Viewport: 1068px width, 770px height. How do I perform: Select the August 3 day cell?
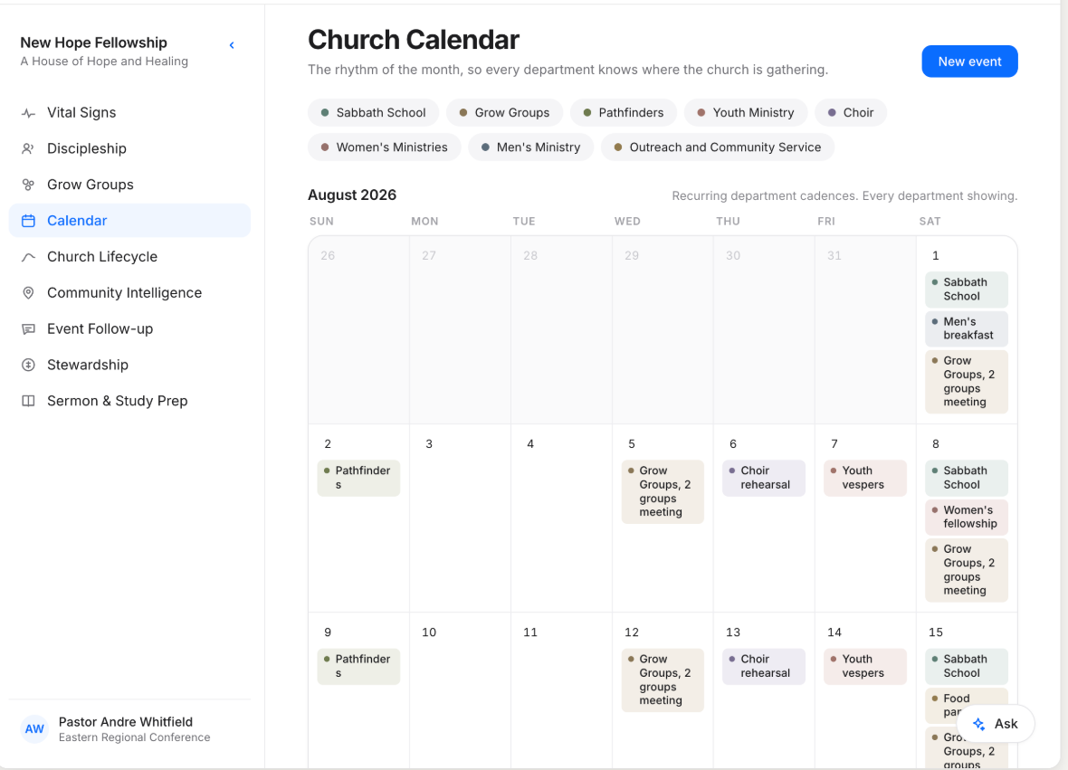(460, 518)
